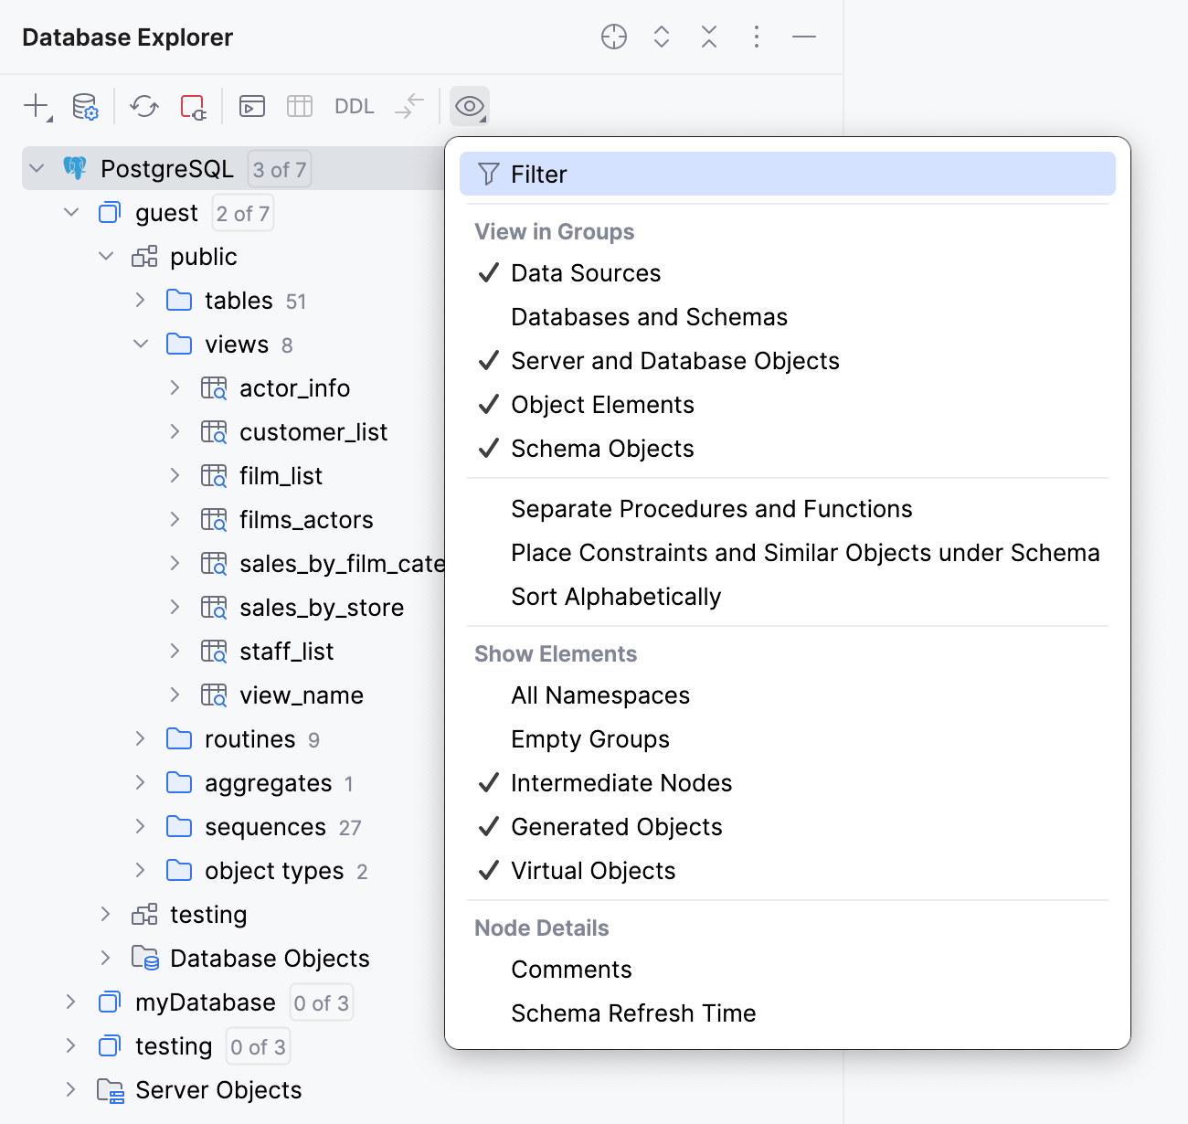Click the guest database 2 of 7 counter
Viewport: 1188px width, 1124px height.
click(242, 213)
